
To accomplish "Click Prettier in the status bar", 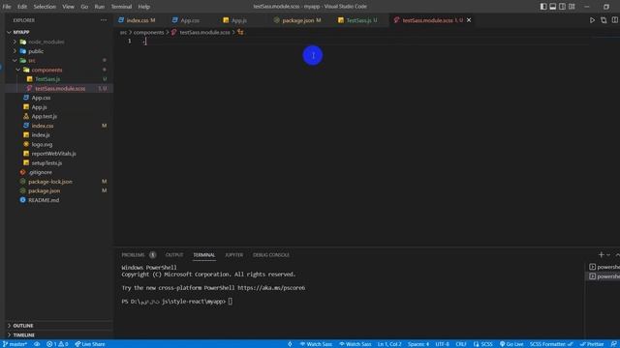I will pos(592,344).
